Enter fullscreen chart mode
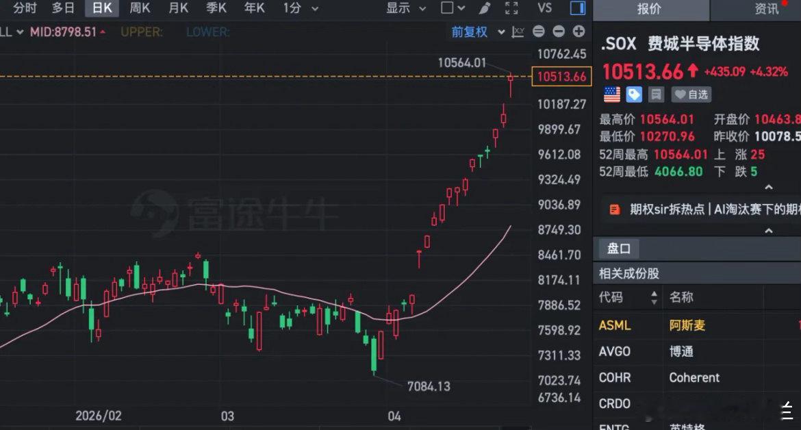 [x=511, y=8]
